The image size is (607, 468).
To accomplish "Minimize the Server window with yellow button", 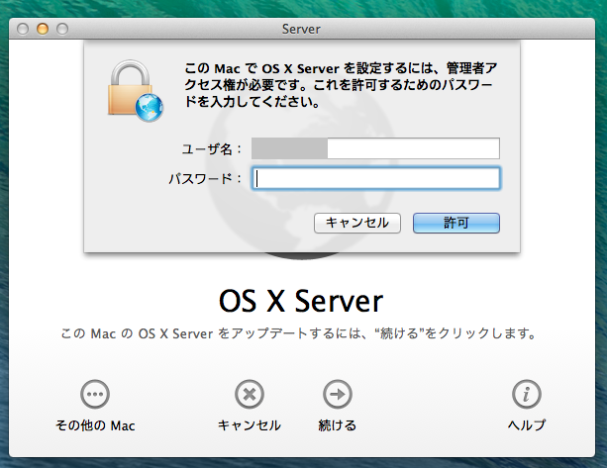I will point(43,29).
